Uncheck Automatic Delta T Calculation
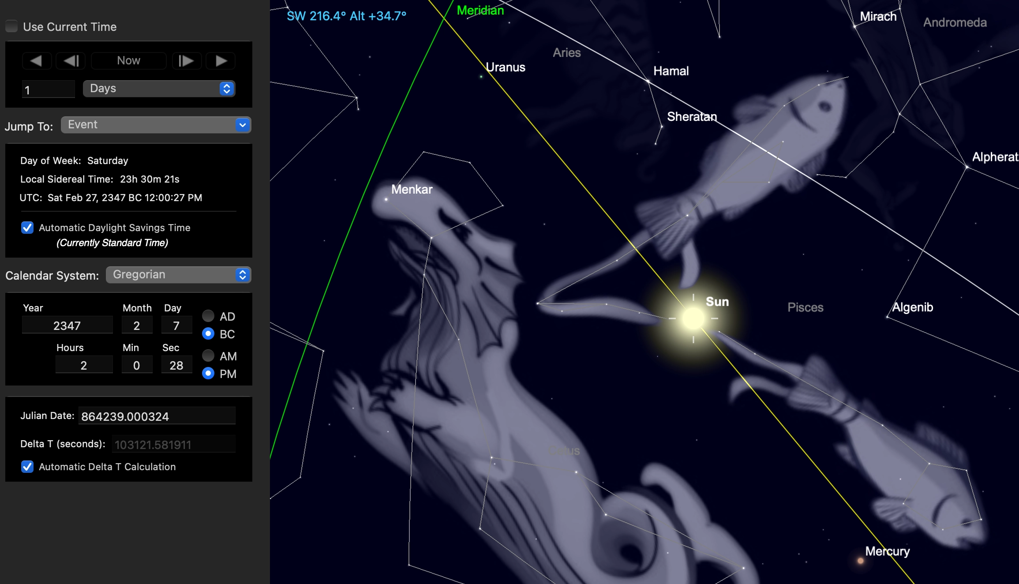This screenshot has height=584, width=1019. click(27, 467)
